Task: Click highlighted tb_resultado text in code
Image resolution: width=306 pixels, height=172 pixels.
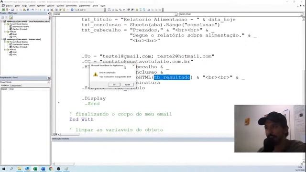Action: coord(172,77)
